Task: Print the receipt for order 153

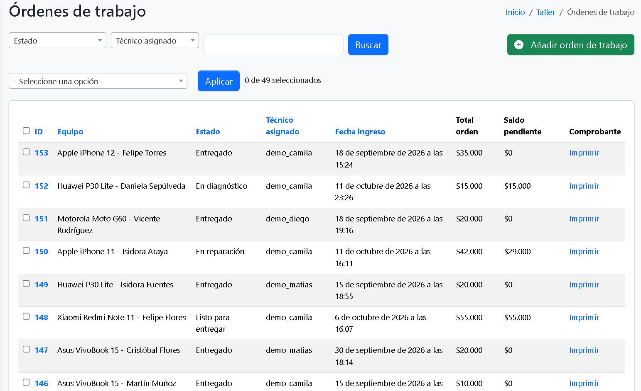Action: (584, 153)
